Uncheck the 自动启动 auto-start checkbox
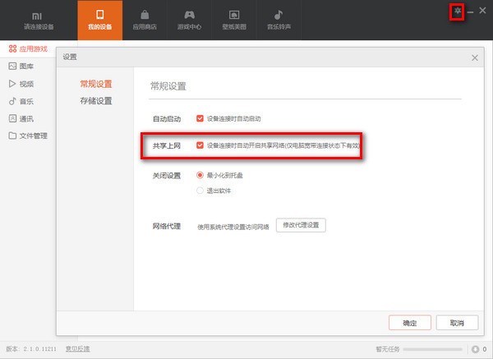493x359 pixels. (x=200, y=118)
